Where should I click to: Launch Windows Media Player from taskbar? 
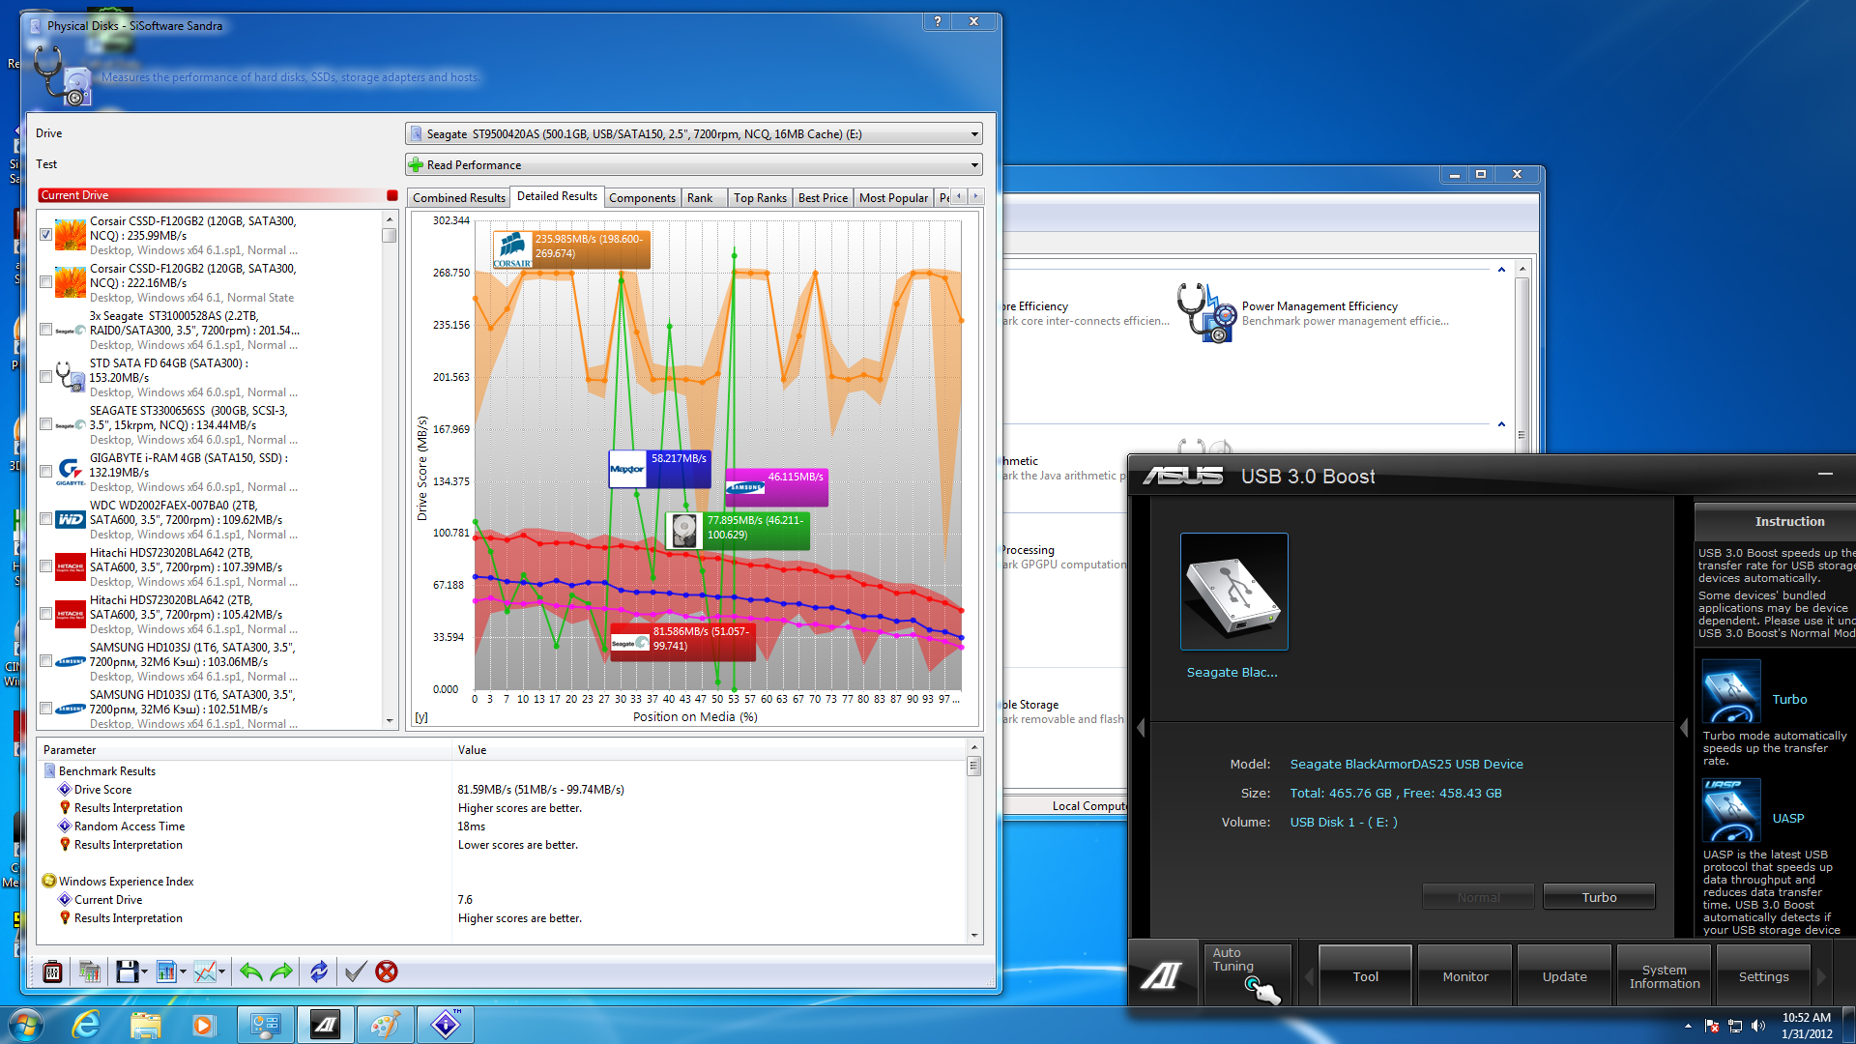coord(203,1025)
